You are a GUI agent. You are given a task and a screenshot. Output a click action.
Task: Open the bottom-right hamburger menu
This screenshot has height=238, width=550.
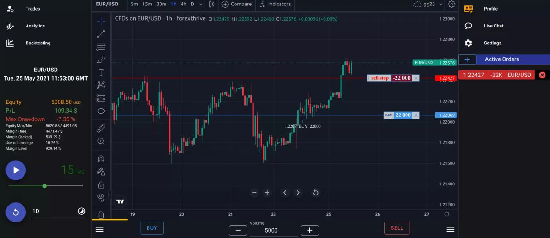pyautogui.click(x=451, y=229)
